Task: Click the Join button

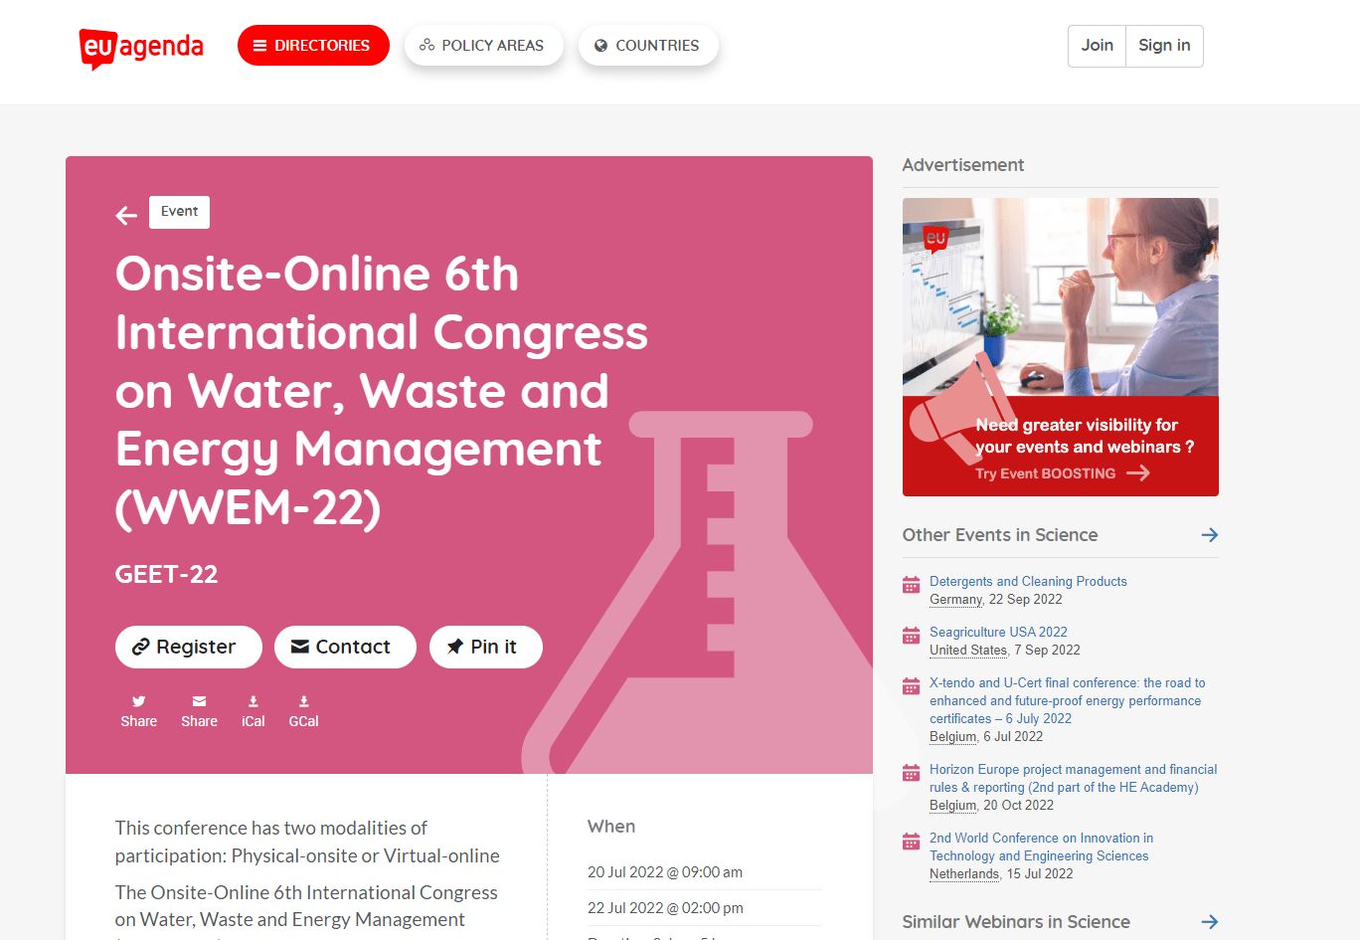Action: coord(1097,46)
